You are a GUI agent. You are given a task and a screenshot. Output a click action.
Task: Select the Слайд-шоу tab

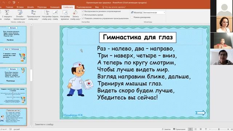pyautogui.click(x=68, y=7)
